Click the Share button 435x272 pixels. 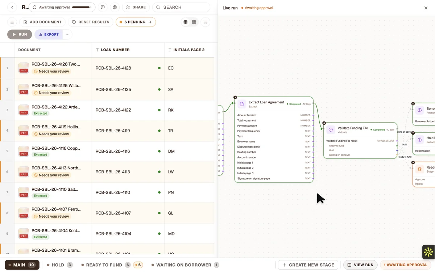tap(136, 7)
